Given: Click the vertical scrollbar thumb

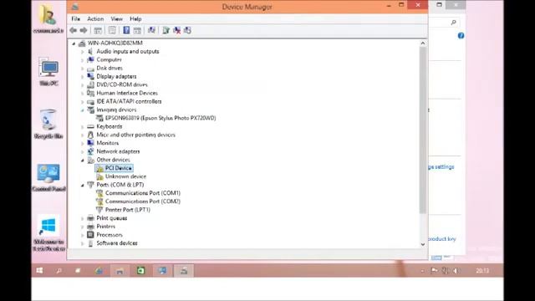Looking at the screenshot, I should tap(423, 130).
